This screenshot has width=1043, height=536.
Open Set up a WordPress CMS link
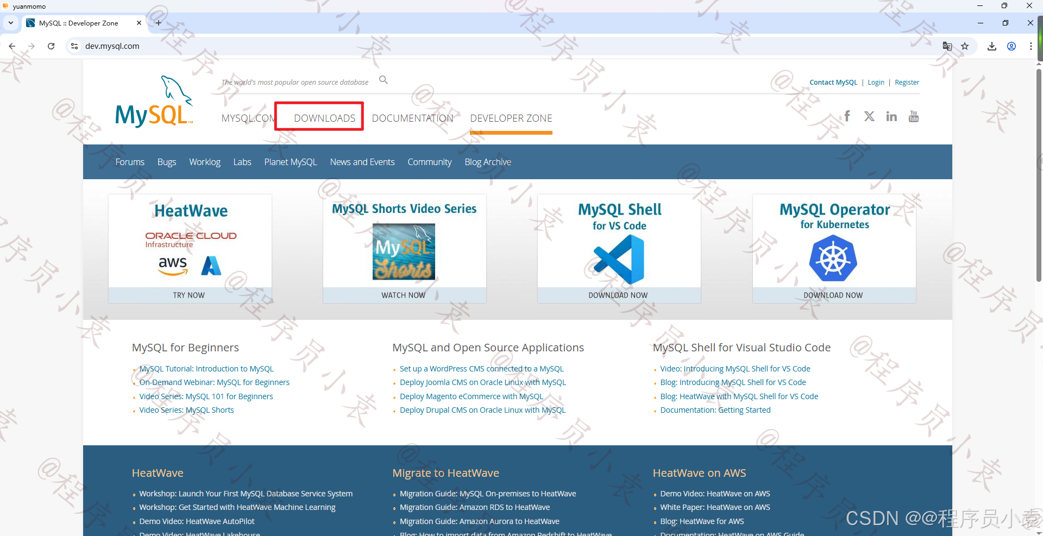tap(482, 369)
